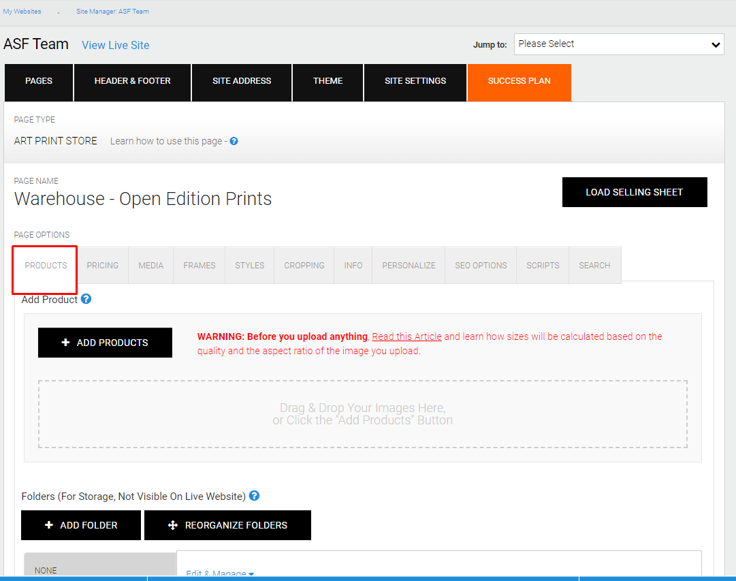736x581 pixels.
Task: Open the Success Plan orange tab
Action: click(519, 82)
